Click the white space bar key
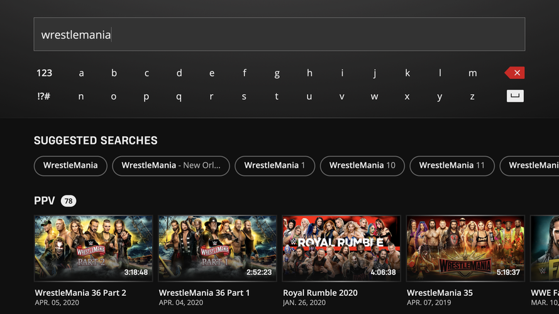Screen dimensions: 559x314 515,95
